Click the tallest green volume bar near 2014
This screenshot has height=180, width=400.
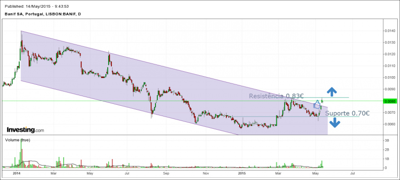[21, 154]
